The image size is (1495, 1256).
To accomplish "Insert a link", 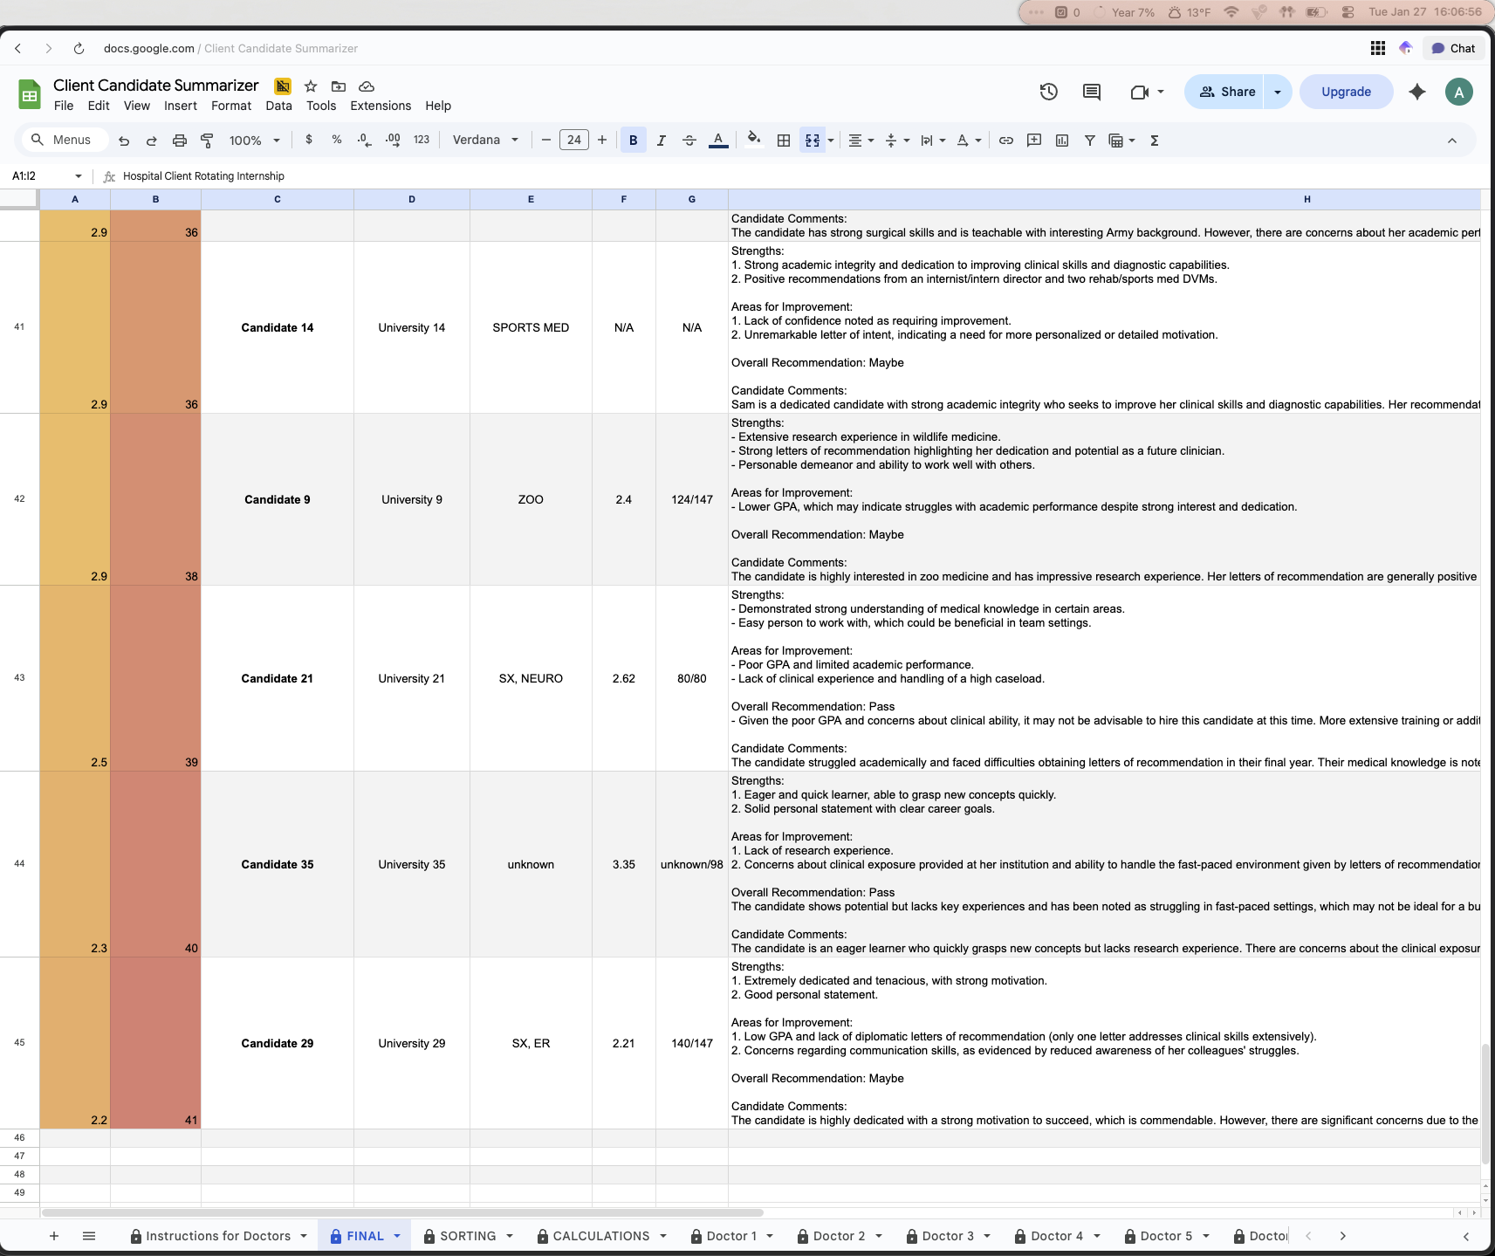I will click(1005, 140).
